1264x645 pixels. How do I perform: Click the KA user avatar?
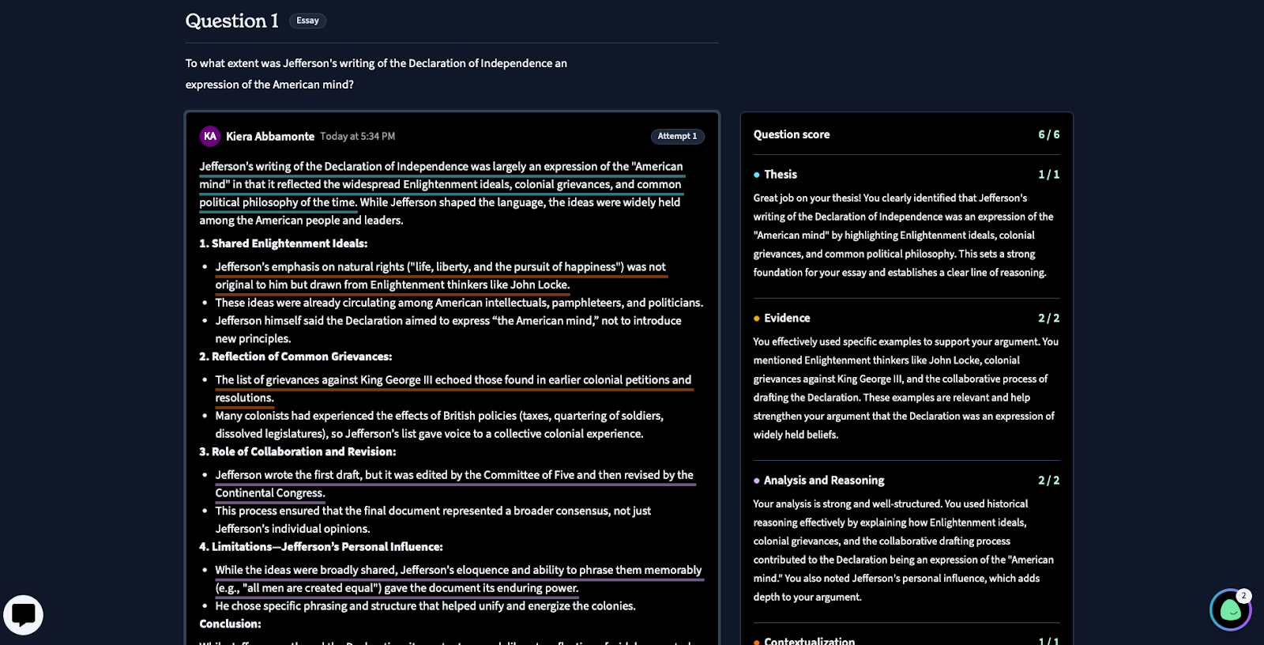tap(210, 136)
